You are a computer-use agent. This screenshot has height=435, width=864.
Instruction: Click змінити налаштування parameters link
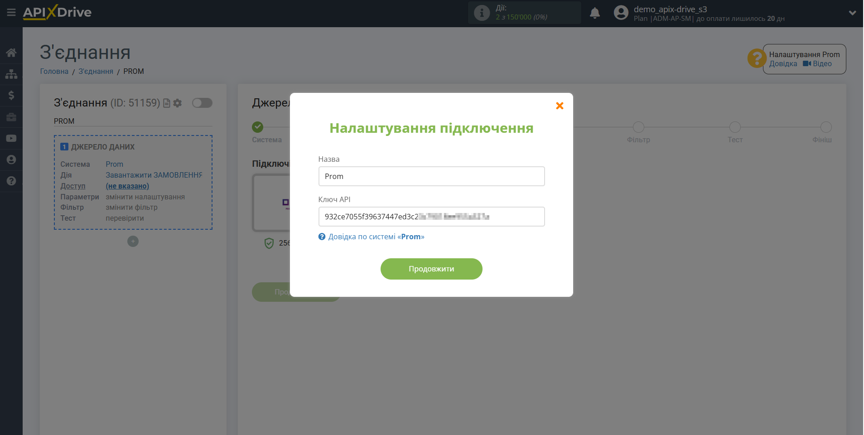(x=145, y=197)
